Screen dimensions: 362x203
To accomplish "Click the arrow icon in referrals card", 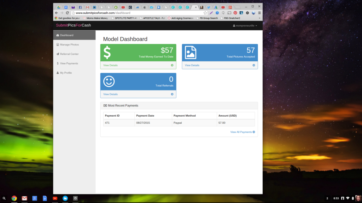I will (x=172, y=94).
